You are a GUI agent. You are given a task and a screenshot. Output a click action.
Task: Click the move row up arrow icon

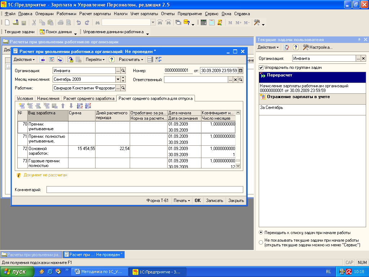[63, 106]
